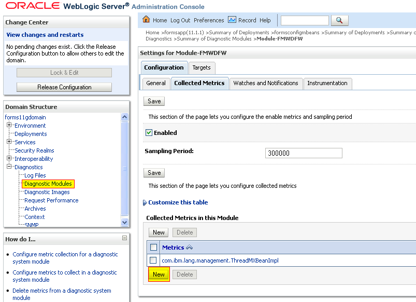Click the top Save button

point(154,101)
